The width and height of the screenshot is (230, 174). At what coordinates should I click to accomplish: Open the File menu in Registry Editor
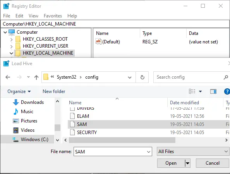[x=7, y=16]
